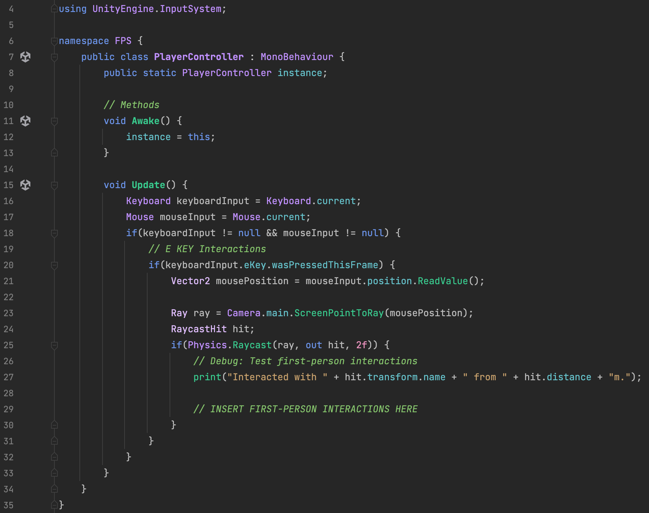Click the INSERT FIRST-PERSON INTERACTIONS HERE comment
This screenshot has width=649, height=513.
tap(305, 409)
